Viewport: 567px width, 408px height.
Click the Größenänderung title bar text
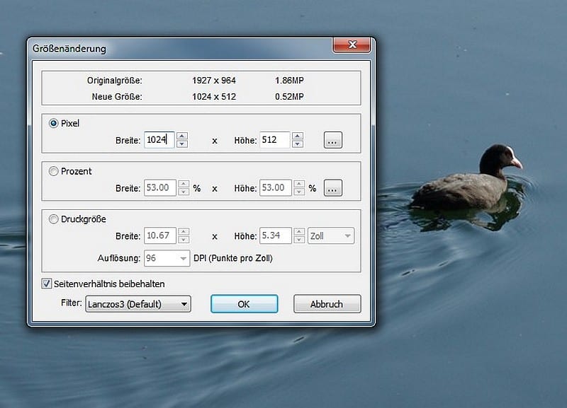tap(69, 49)
